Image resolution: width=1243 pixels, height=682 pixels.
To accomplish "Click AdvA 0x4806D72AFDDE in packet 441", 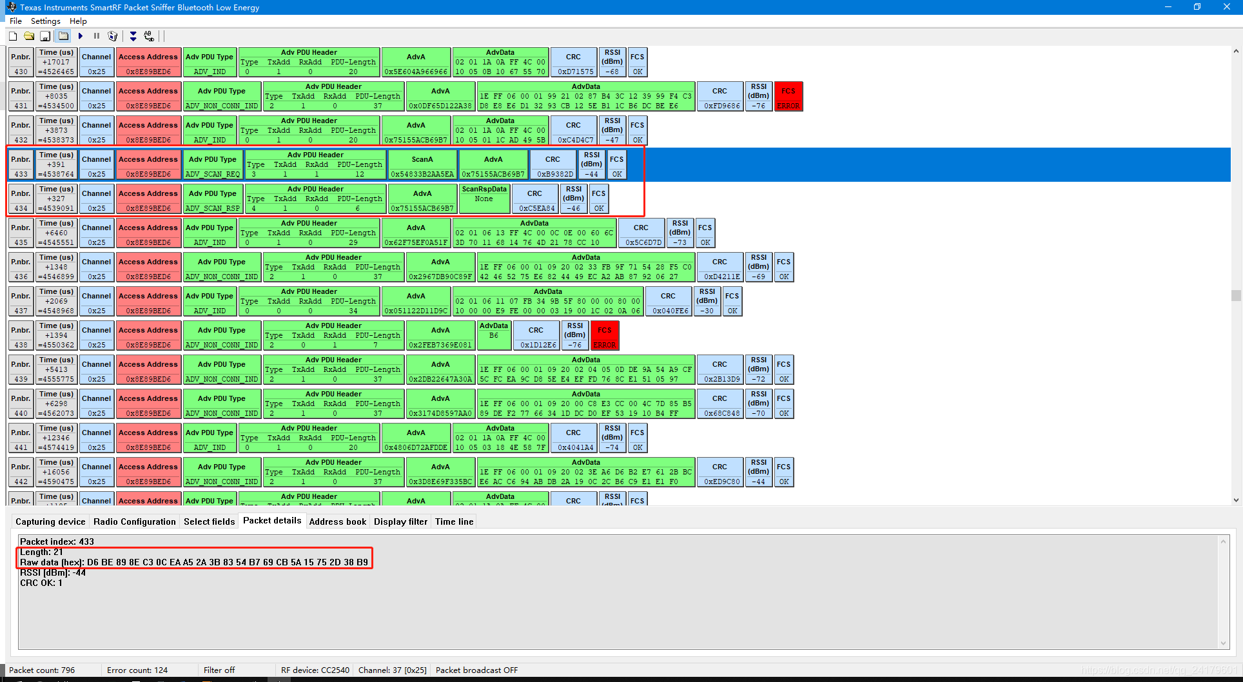I will [x=416, y=438].
